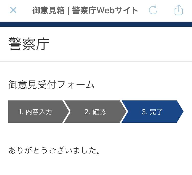Click the chevron between 確認 and 完了
Image resolution: width=192 pixels, height=175 pixels.
click(124, 112)
